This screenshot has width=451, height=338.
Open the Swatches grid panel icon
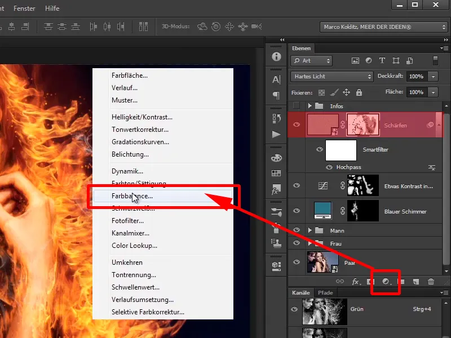pyautogui.click(x=276, y=173)
